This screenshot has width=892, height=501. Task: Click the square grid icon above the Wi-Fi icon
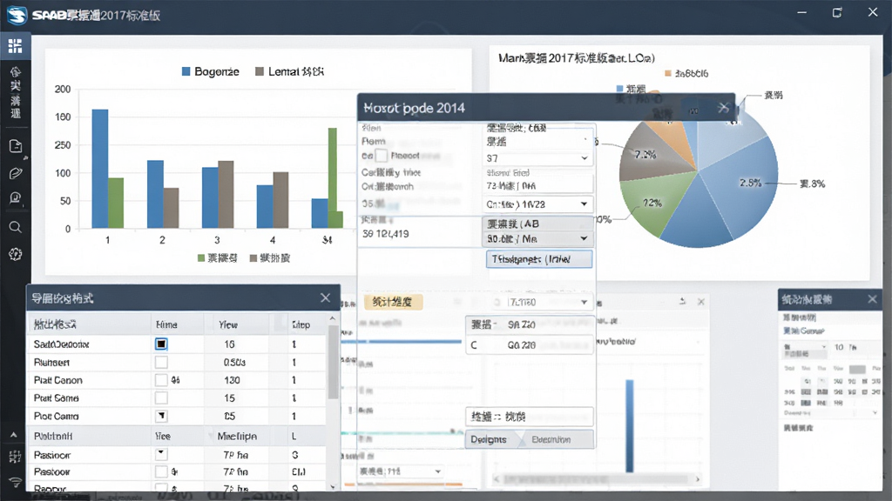[x=15, y=456]
